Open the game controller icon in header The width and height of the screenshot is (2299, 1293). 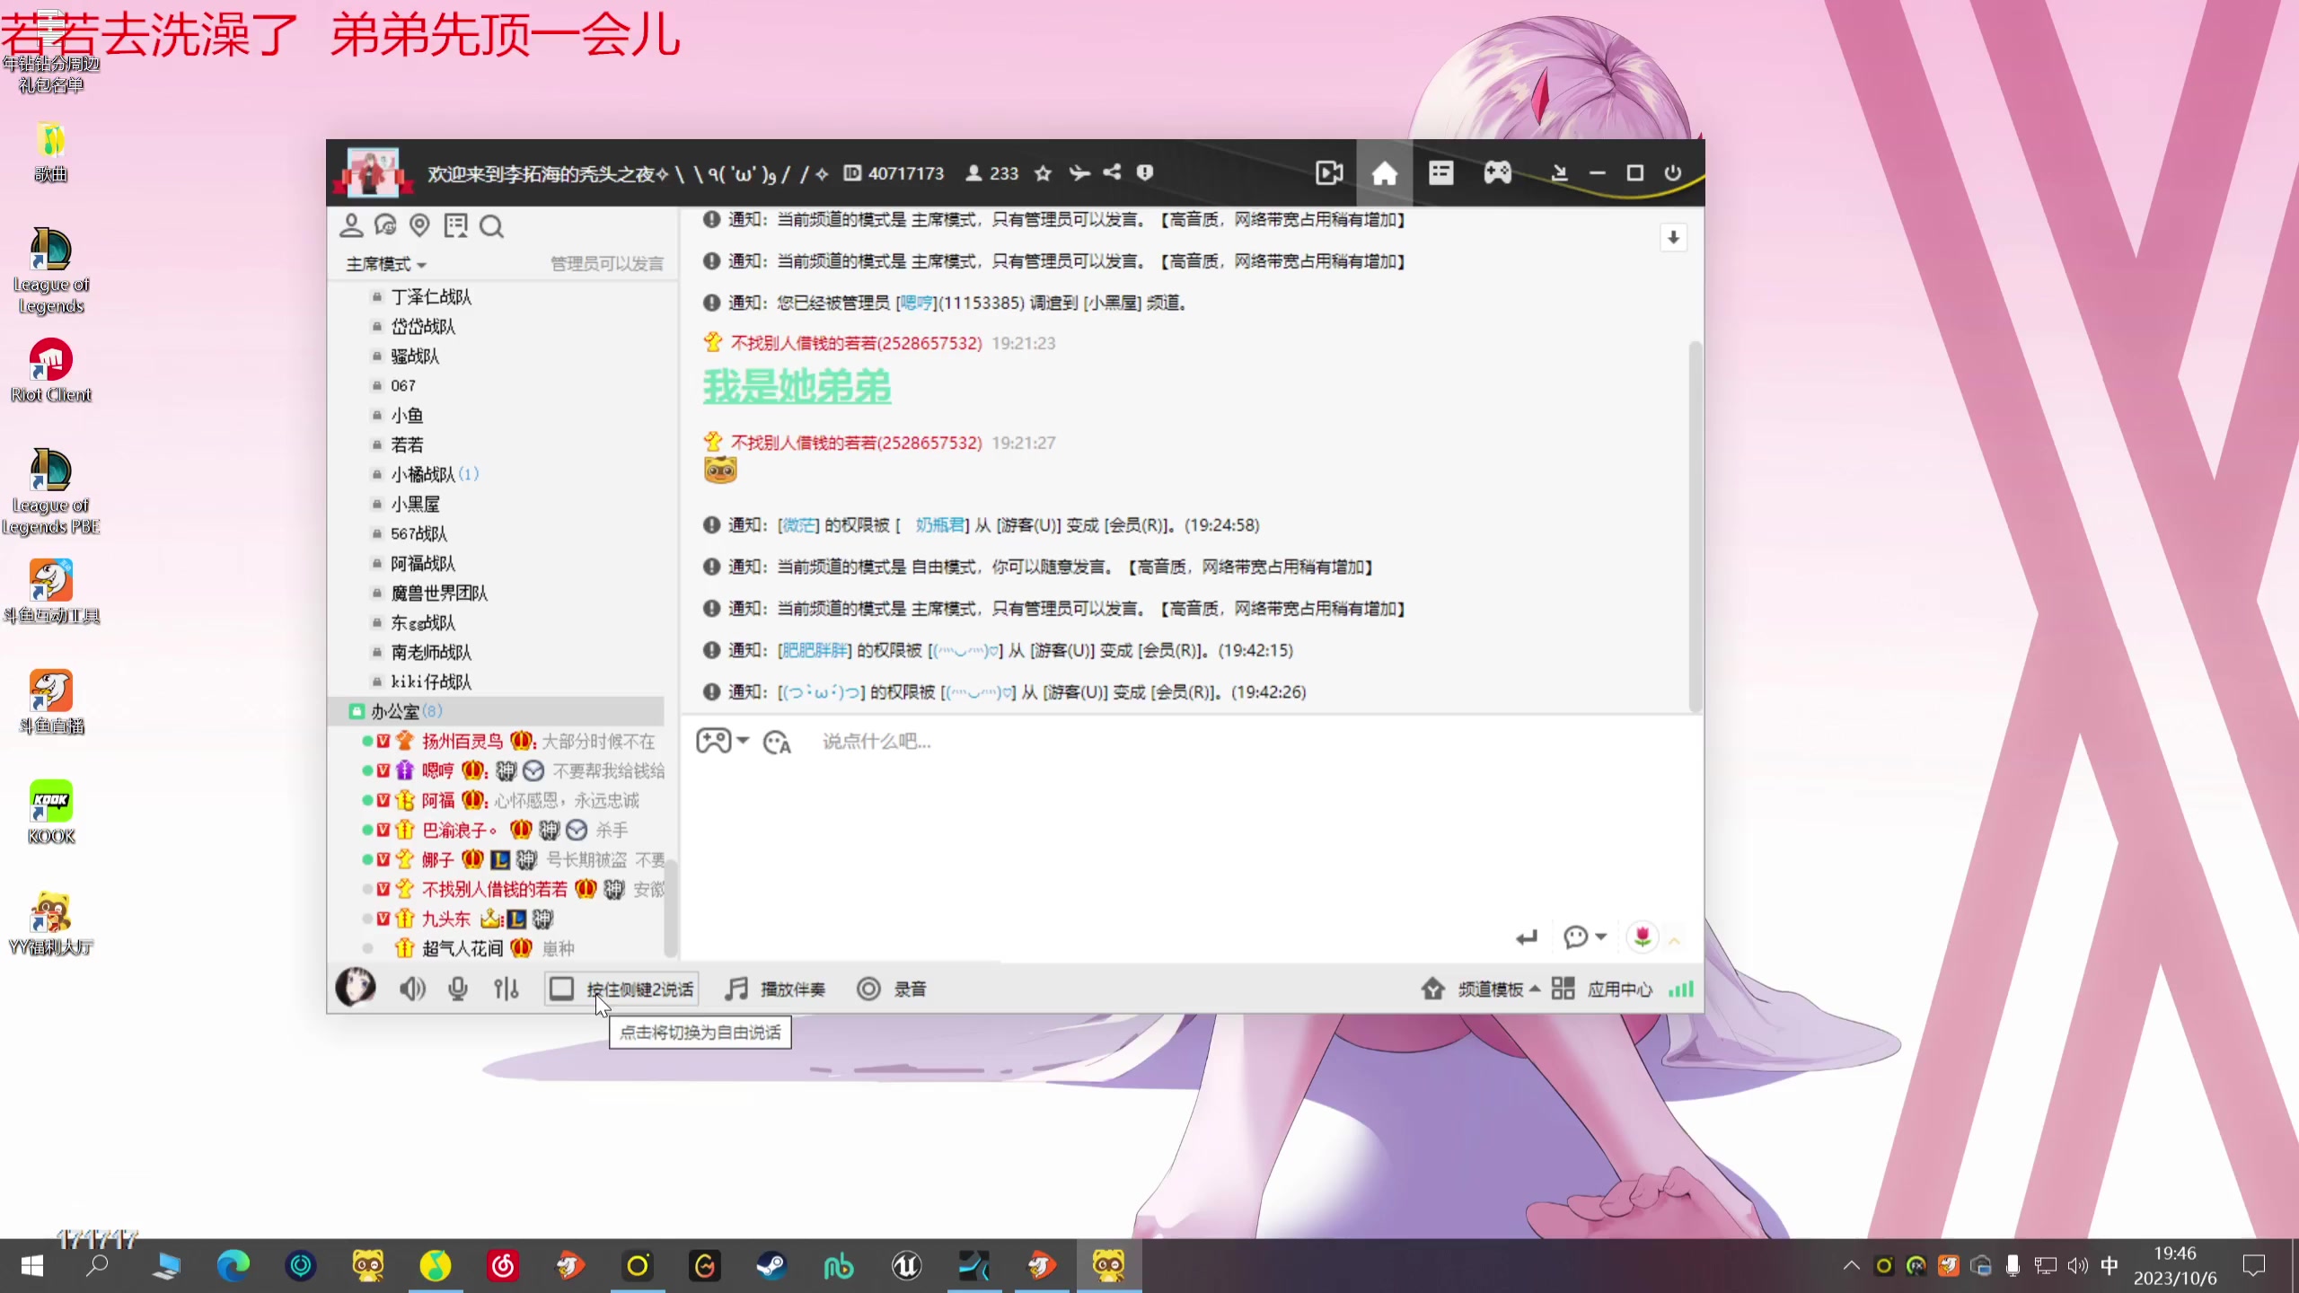click(x=1497, y=173)
